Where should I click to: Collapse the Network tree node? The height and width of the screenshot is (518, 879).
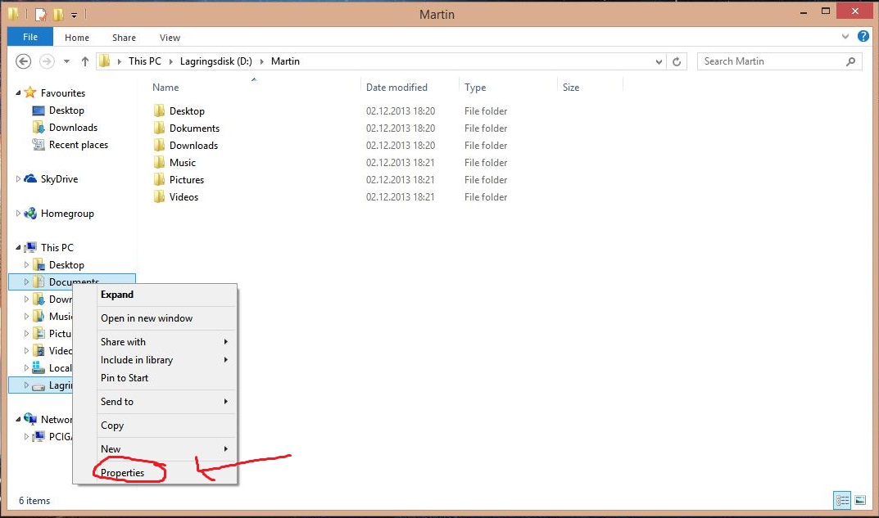point(18,420)
